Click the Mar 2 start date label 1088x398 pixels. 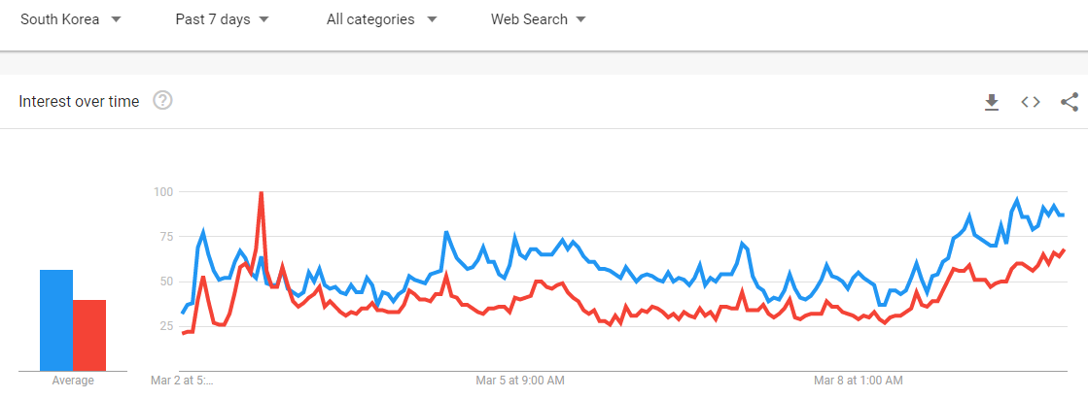(182, 381)
